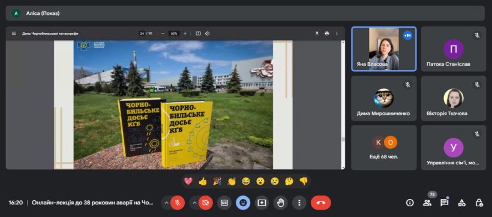Leave the call with red hang-up button
This screenshot has width=492, height=217.
(320, 203)
